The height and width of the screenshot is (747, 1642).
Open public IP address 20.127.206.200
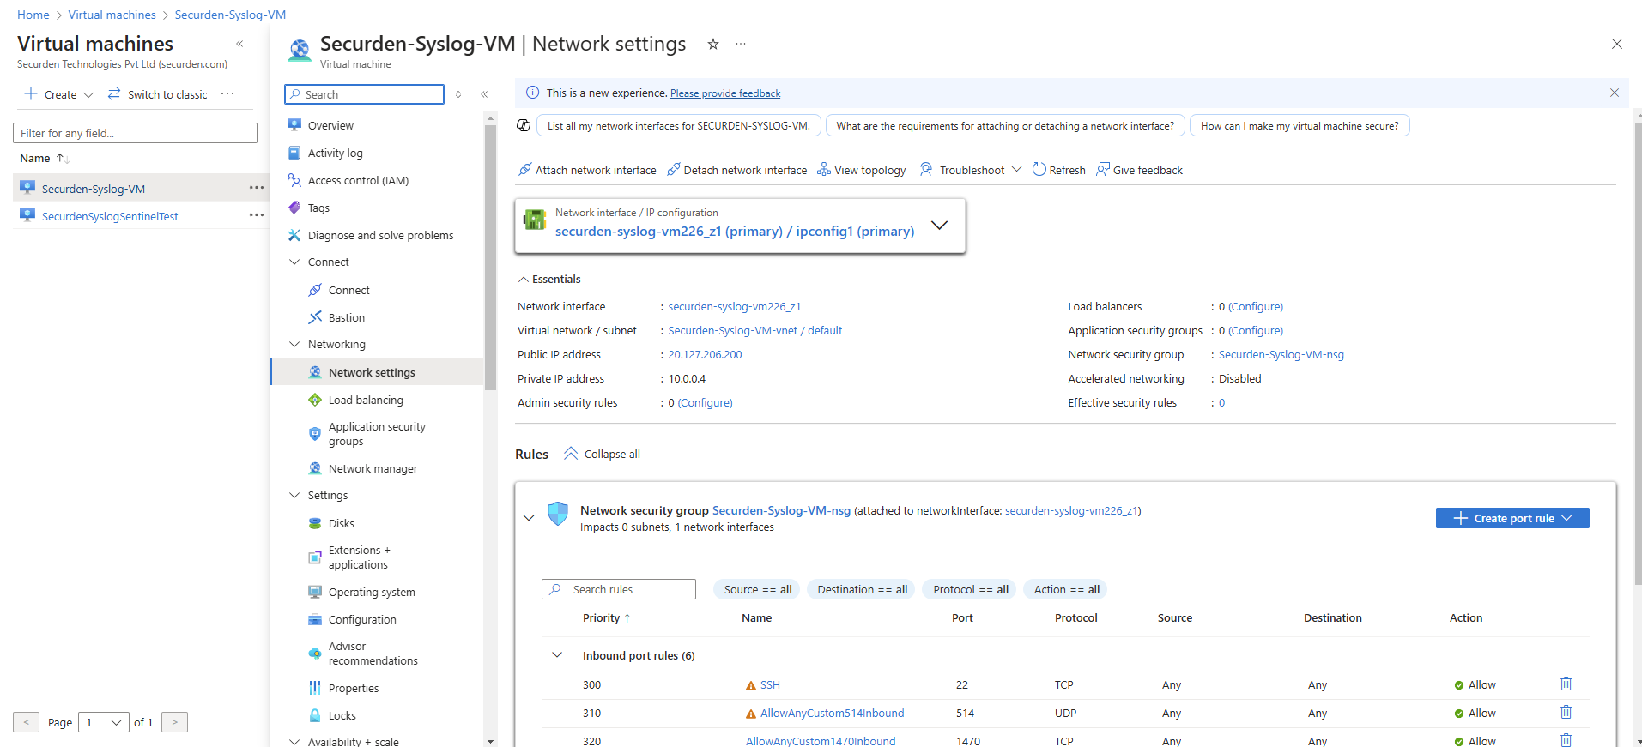[705, 354]
